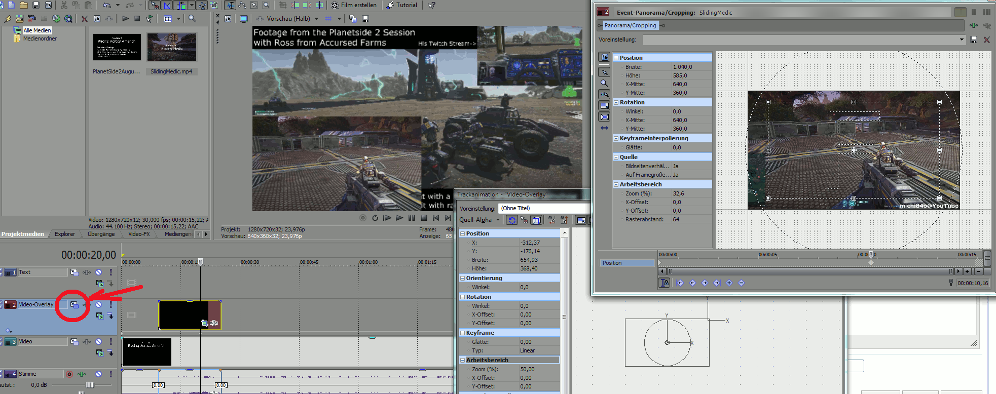Collapse the Orientierung group in Trackanimation

462,278
